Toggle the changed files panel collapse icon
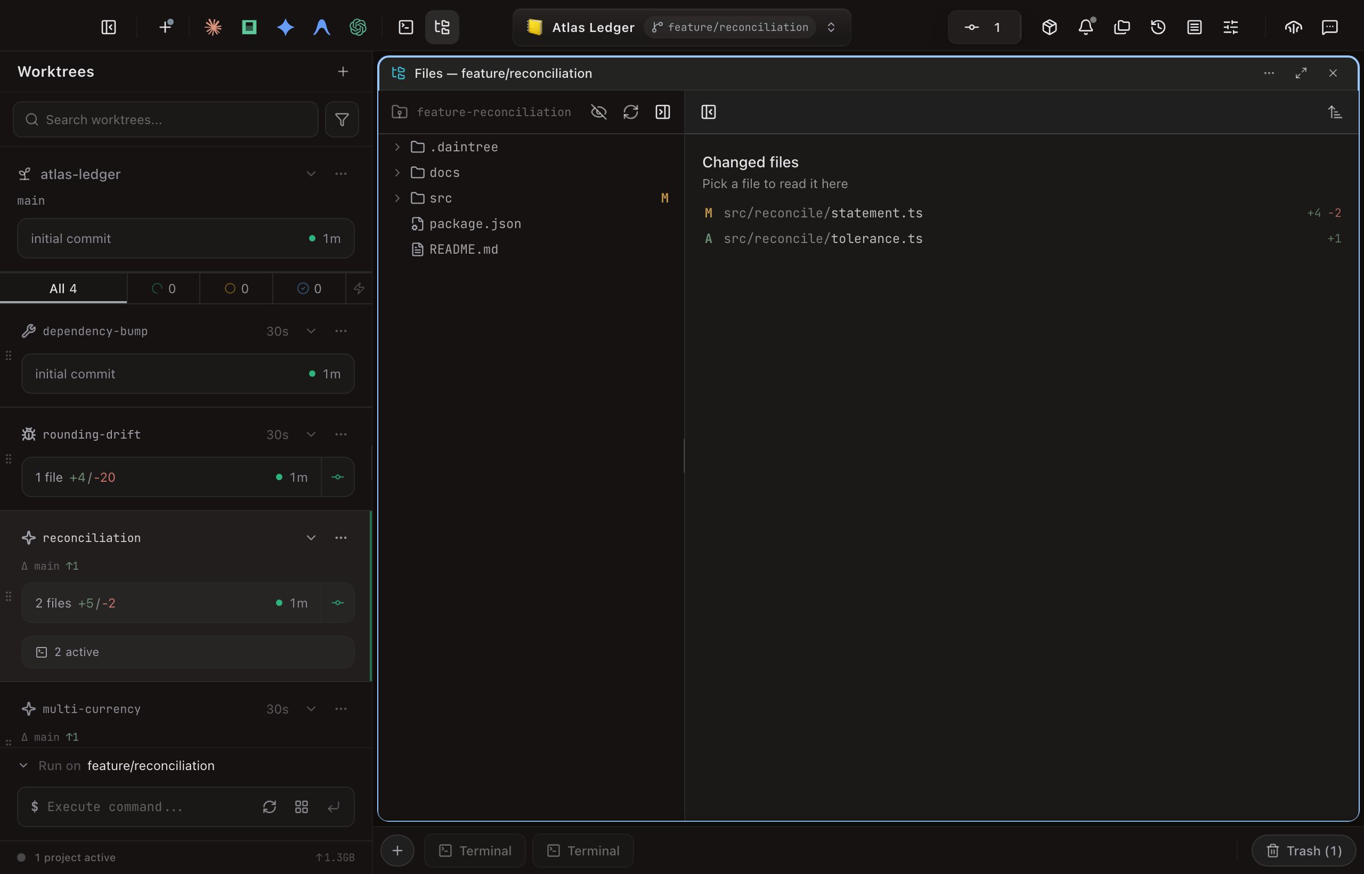 [709, 112]
